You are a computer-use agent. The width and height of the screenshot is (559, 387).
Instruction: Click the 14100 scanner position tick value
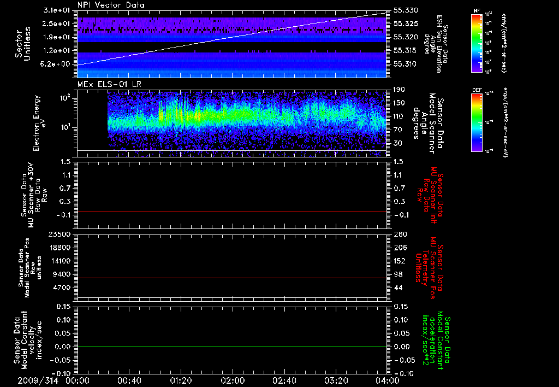point(59,261)
